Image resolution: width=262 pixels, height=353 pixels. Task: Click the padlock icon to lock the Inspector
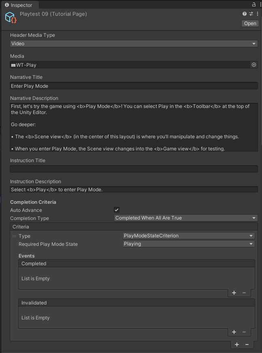click(x=253, y=4)
